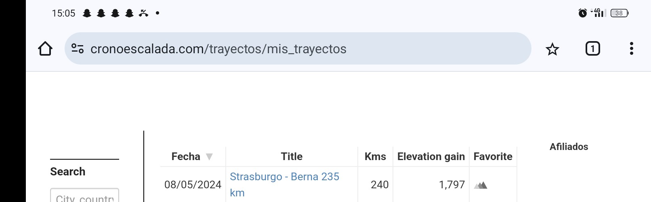Sort table by Title column header
This screenshot has width=651, height=202.
coord(292,156)
